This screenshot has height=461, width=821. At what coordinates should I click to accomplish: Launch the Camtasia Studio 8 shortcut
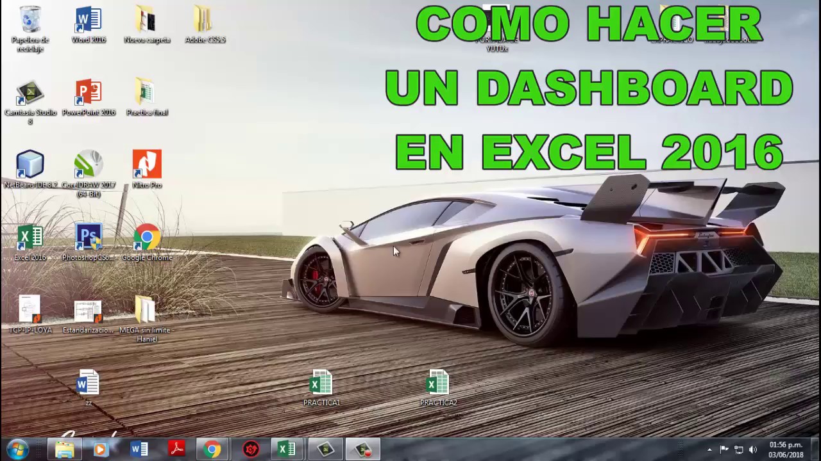coord(30,102)
